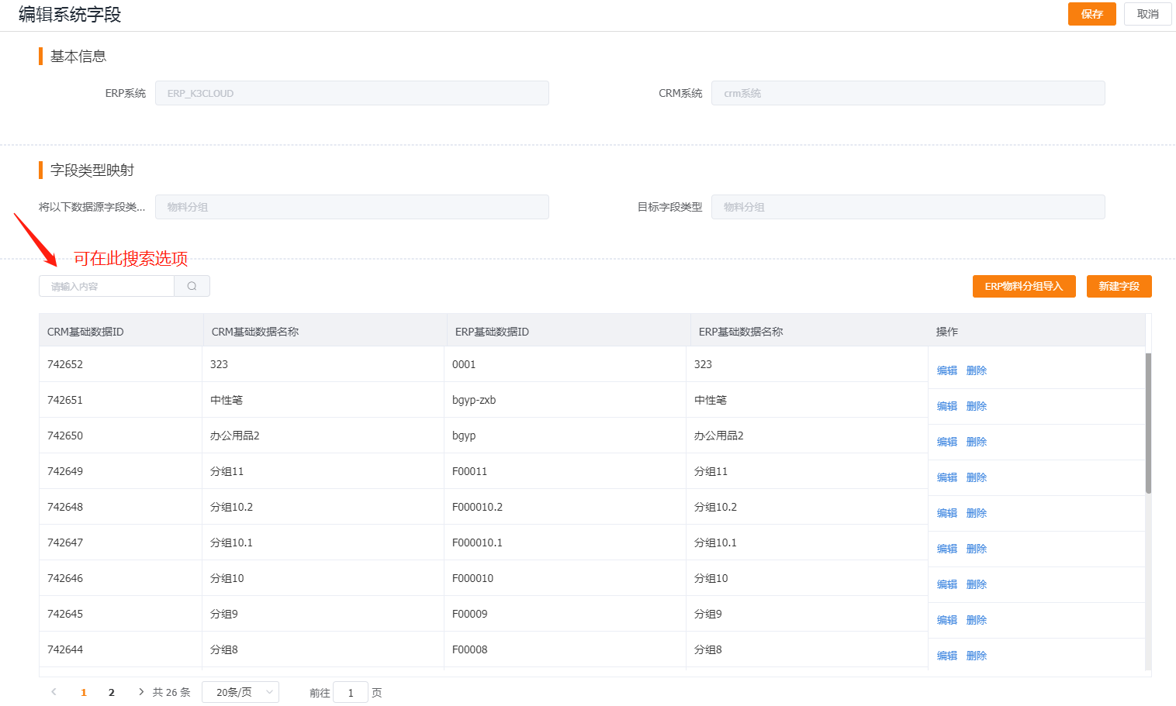Delete the 分组11 row
This screenshot has width=1176, height=706.
pos(977,477)
